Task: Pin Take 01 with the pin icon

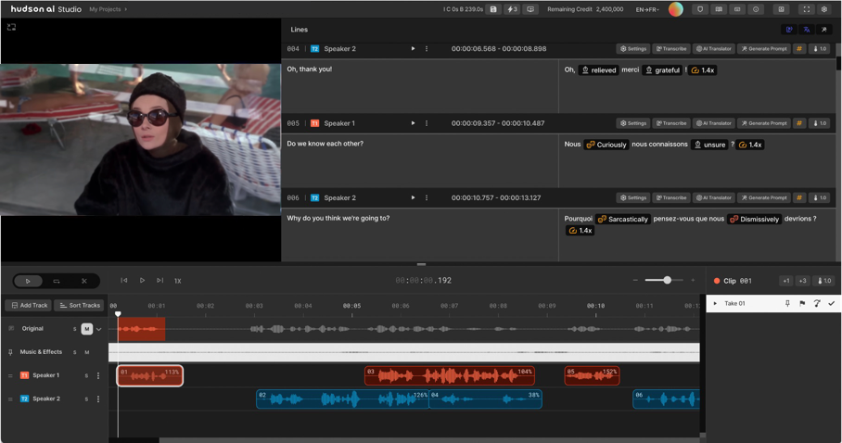Action: pyautogui.click(x=787, y=303)
